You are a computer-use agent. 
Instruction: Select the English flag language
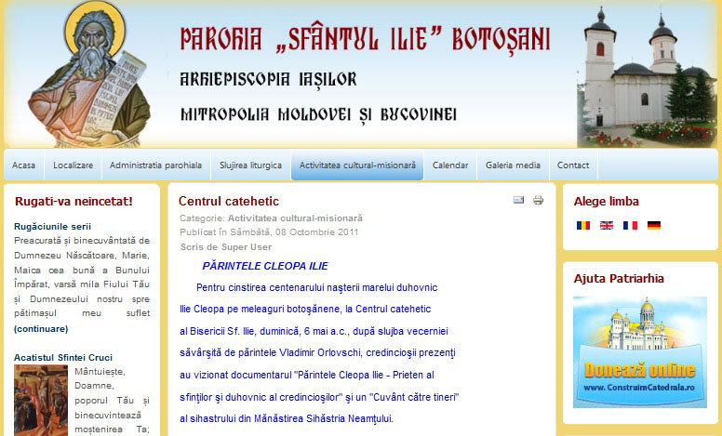(x=607, y=225)
